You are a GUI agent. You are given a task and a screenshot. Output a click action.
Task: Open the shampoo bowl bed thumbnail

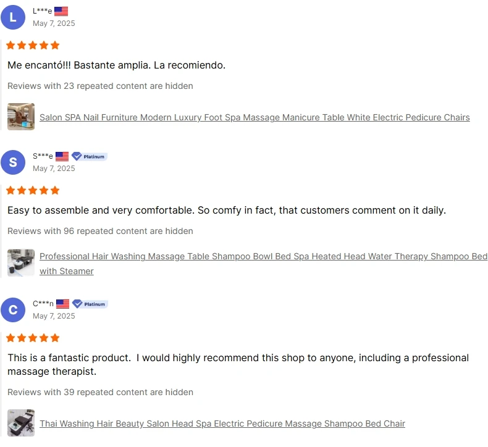(x=21, y=262)
